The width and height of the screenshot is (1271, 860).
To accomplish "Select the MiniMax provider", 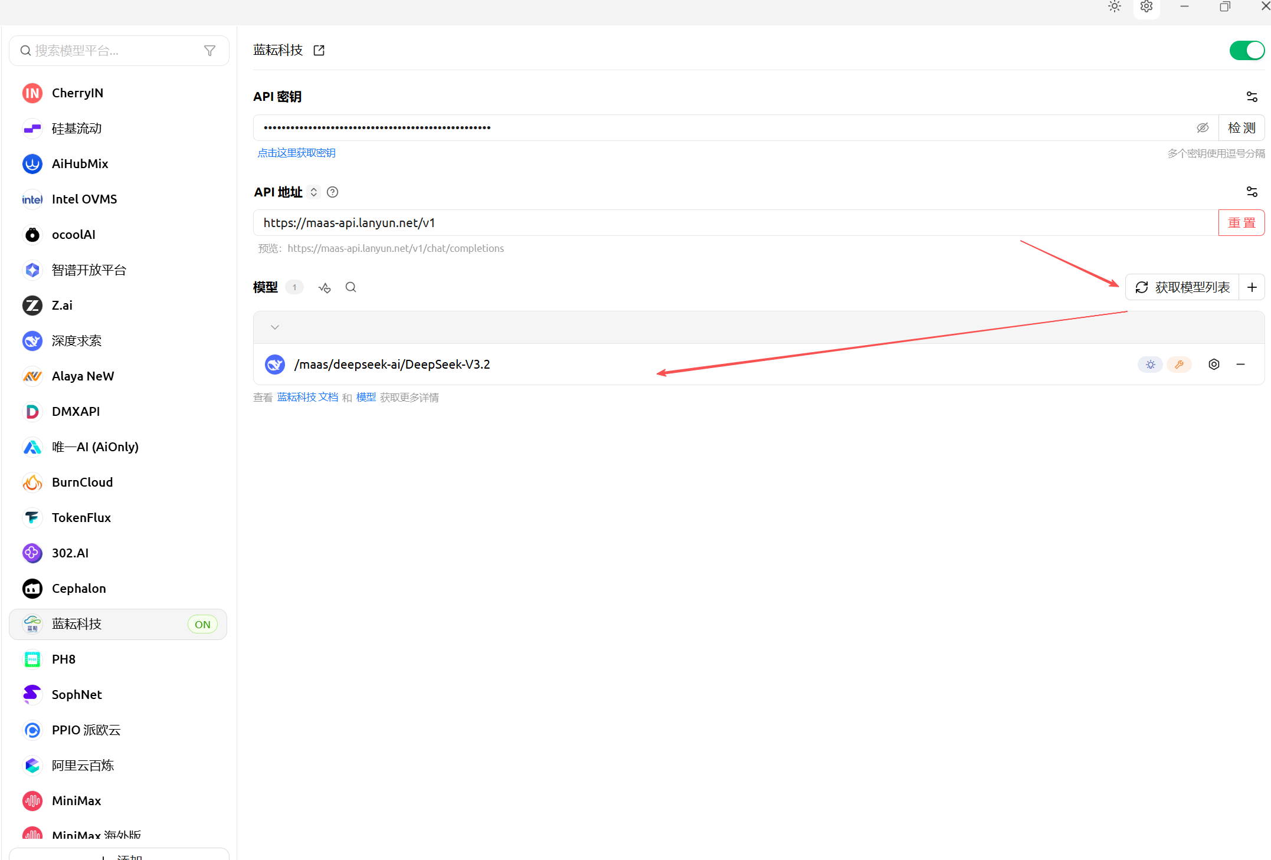I will coord(118,801).
